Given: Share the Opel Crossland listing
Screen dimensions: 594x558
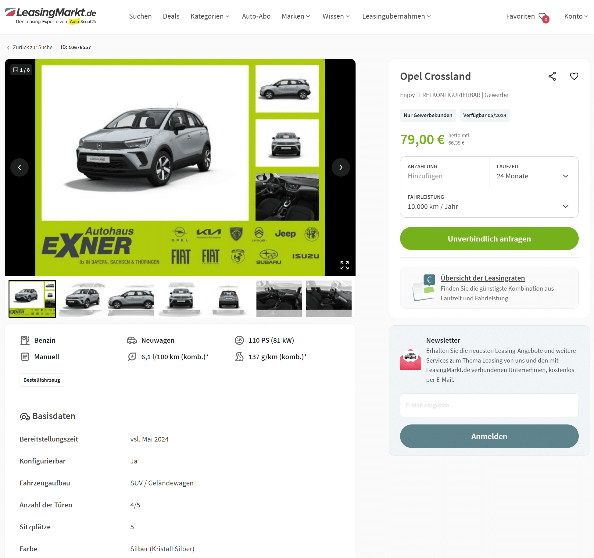Looking at the screenshot, I should tap(552, 76).
